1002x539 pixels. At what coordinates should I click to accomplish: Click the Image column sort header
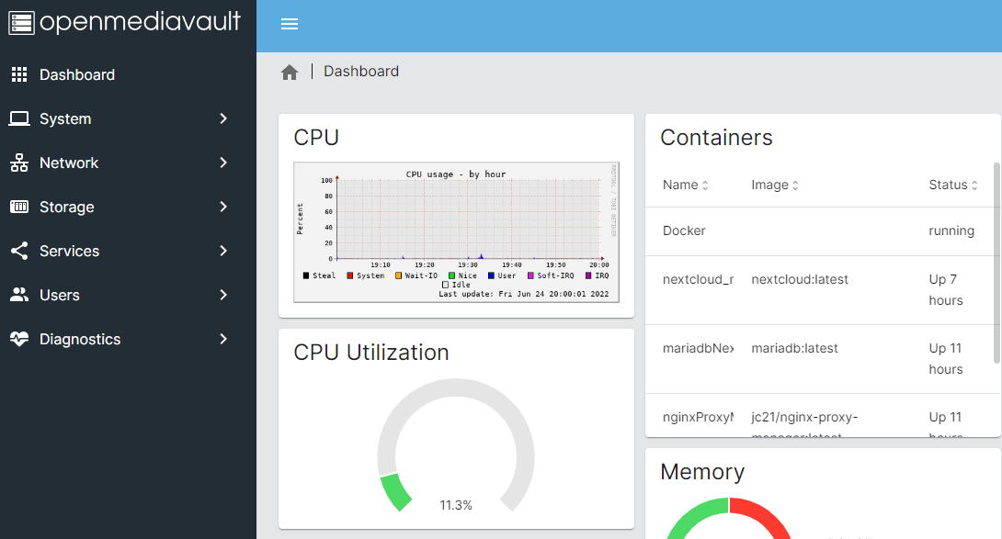coord(773,185)
